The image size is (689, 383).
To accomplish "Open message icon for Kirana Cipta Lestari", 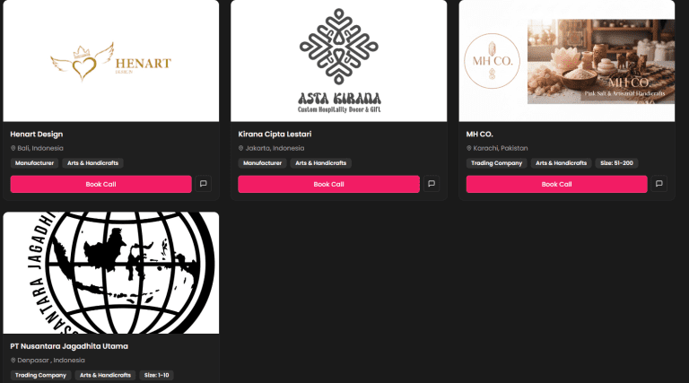I will coord(432,184).
